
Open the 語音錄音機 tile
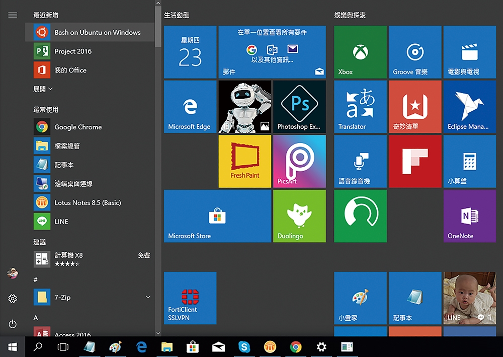click(361, 161)
